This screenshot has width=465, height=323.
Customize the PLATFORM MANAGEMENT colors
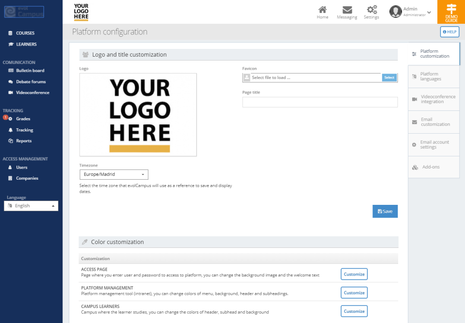click(354, 293)
